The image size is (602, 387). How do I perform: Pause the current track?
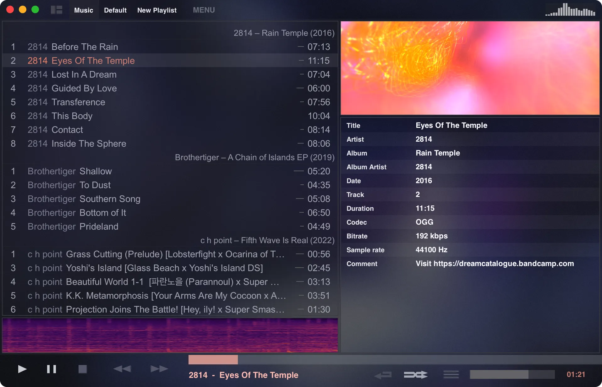point(52,369)
